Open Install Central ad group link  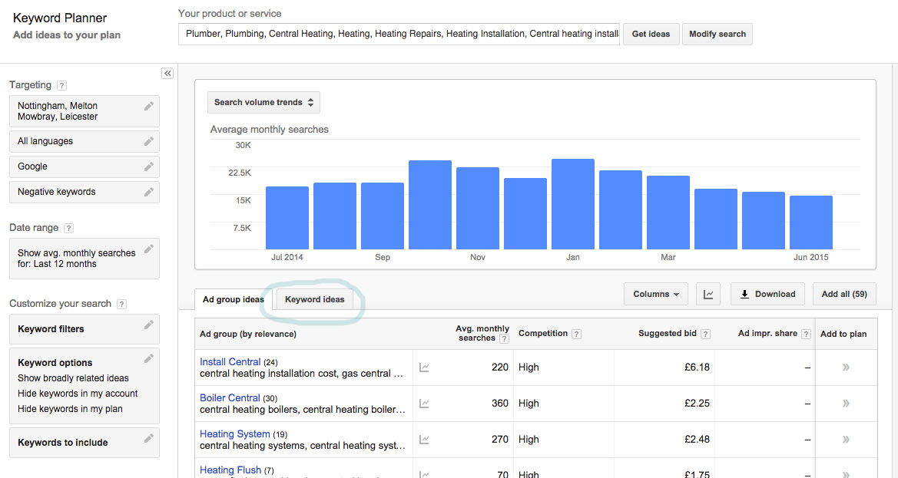tap(230, 361)
